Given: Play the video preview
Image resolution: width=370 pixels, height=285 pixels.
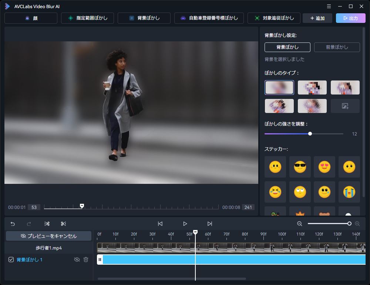Looking at the screenshot, I should [x=185, y=223].
